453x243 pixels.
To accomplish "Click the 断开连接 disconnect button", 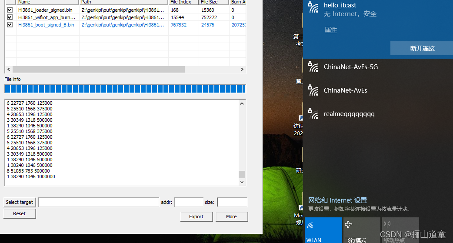I will pyautogui.click(x=422, y=48).
